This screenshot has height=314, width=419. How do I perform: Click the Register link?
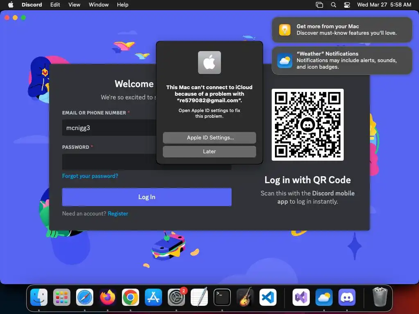[118, 213]
